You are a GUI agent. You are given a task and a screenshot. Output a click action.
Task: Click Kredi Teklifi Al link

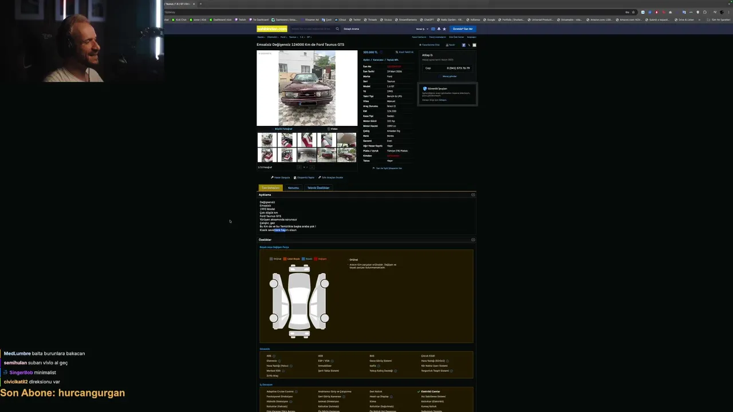[405, 52]
